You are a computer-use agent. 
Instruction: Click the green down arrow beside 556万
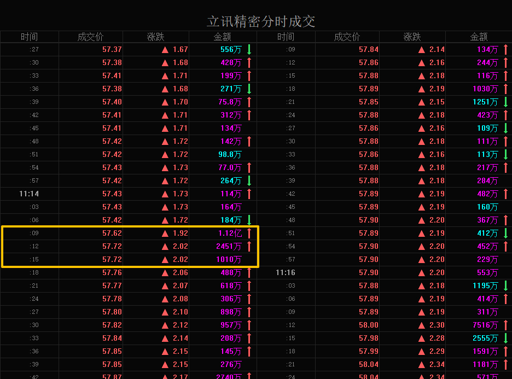[249, 49]
